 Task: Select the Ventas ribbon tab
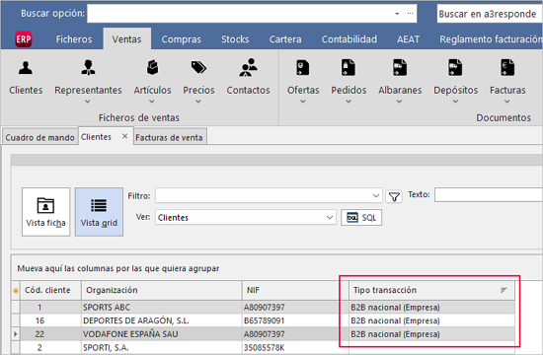pos(126,39)
